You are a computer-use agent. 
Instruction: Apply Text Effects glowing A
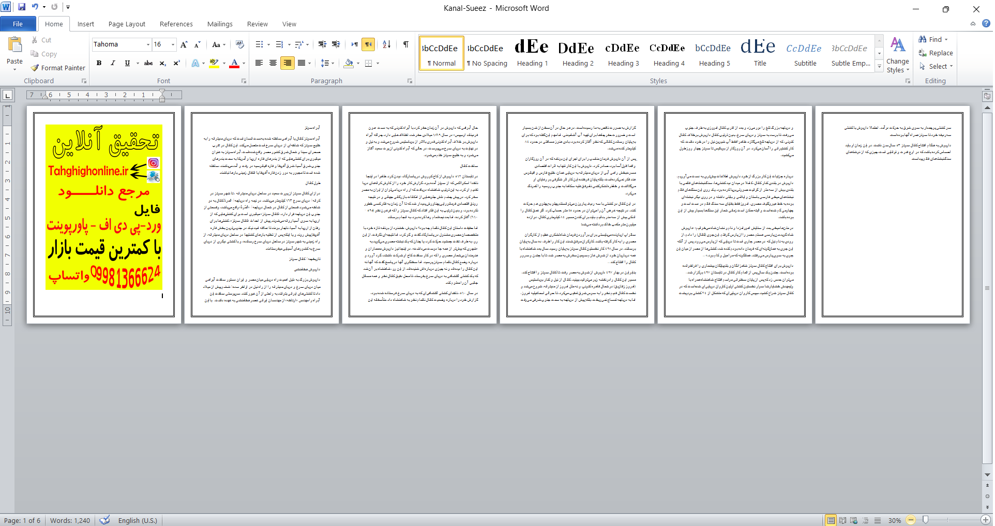pos(195,63)
